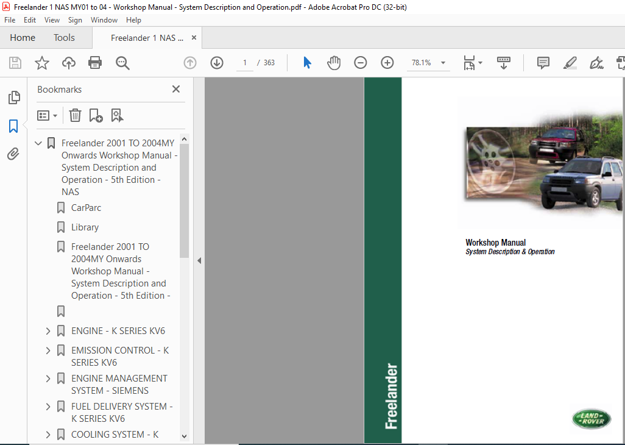Add the document to starred files
The image size is (625, 445).
42,63
